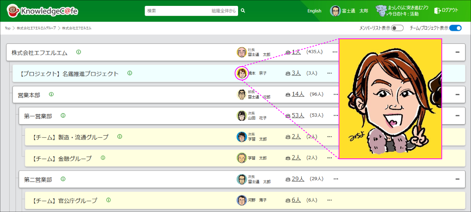The image size is (471, 212).
Task: Open the three-dot menu for 第二営業部
Action: (x=336, y=179)
